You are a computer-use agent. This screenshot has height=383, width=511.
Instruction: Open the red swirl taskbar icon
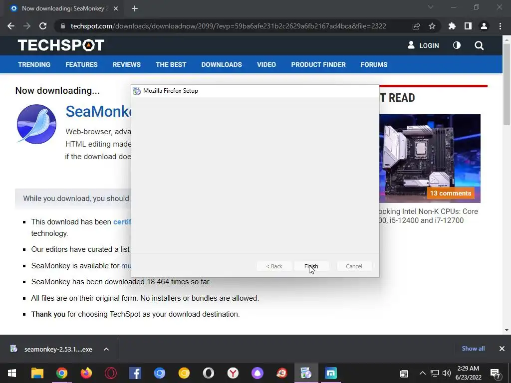click(x=281, y=373)
